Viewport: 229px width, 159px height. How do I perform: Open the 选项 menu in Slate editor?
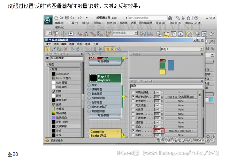[87, 44]
